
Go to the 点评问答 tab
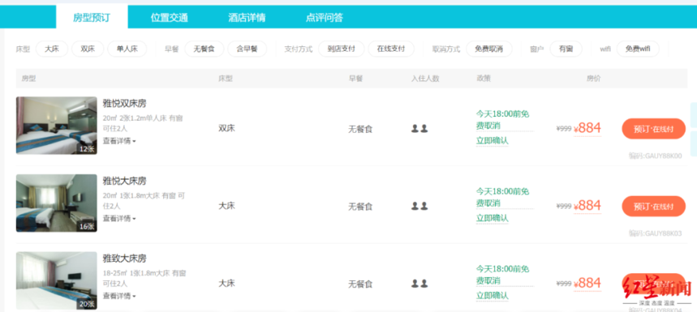325,18
